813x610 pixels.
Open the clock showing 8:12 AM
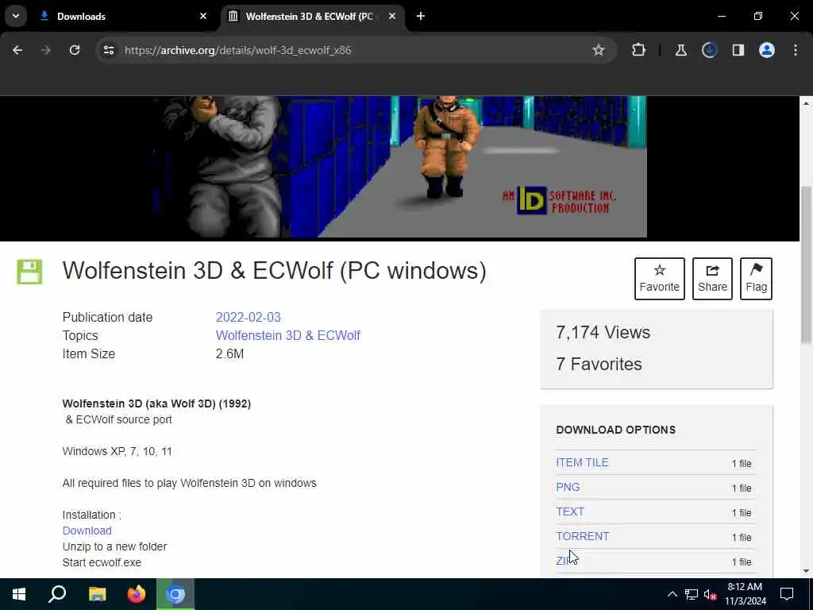coord(745,594)
